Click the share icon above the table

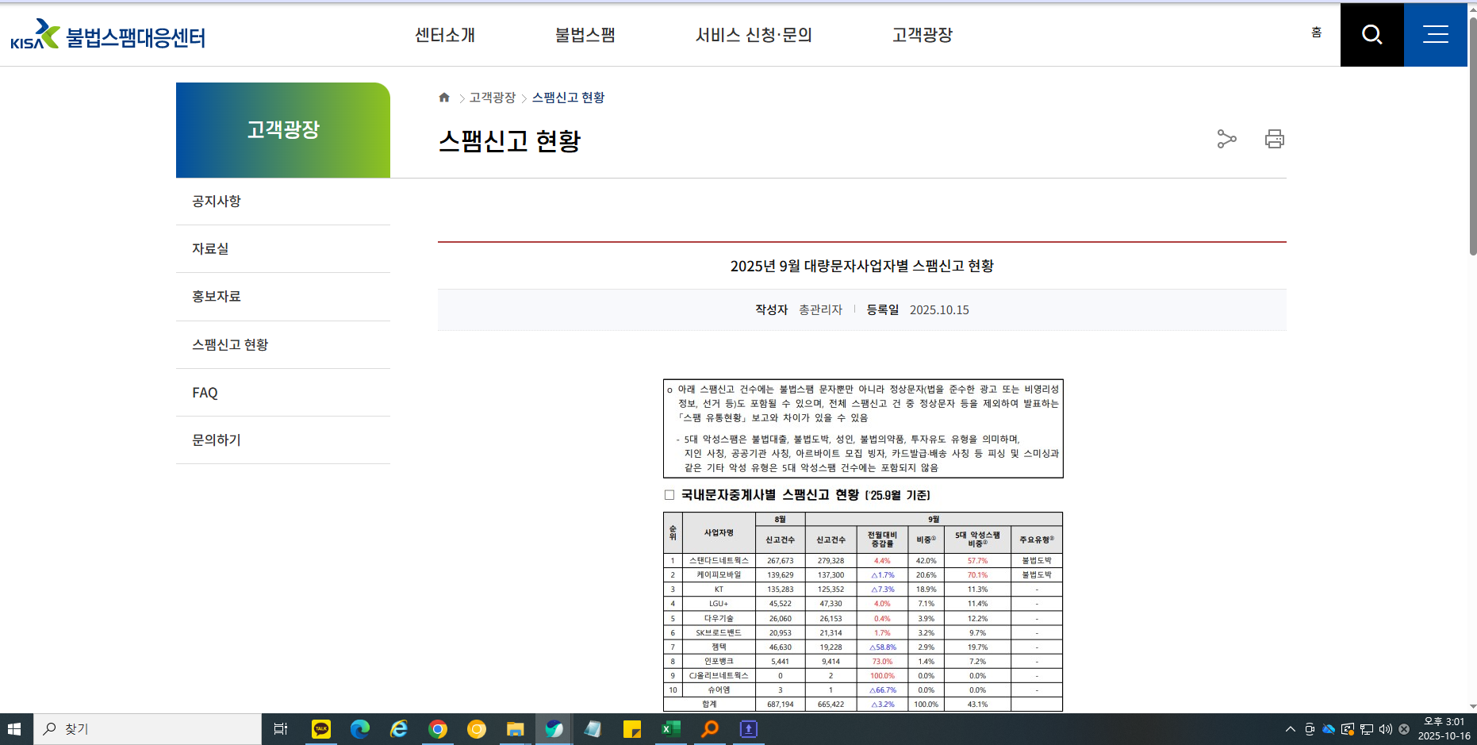tap(1226, 138)
